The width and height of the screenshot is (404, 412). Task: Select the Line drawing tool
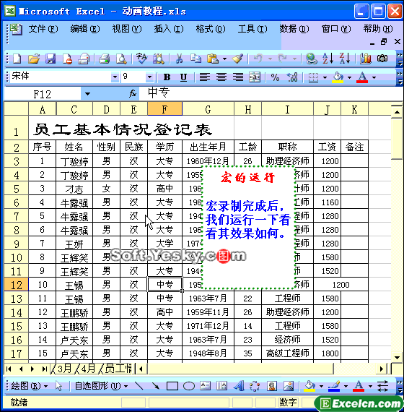coord(139,386)
